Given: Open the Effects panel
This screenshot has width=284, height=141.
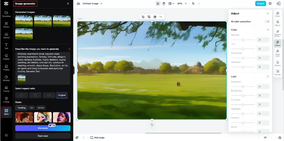Looking at the screenshot, I should pyautogui.click(x=278, y=23).
